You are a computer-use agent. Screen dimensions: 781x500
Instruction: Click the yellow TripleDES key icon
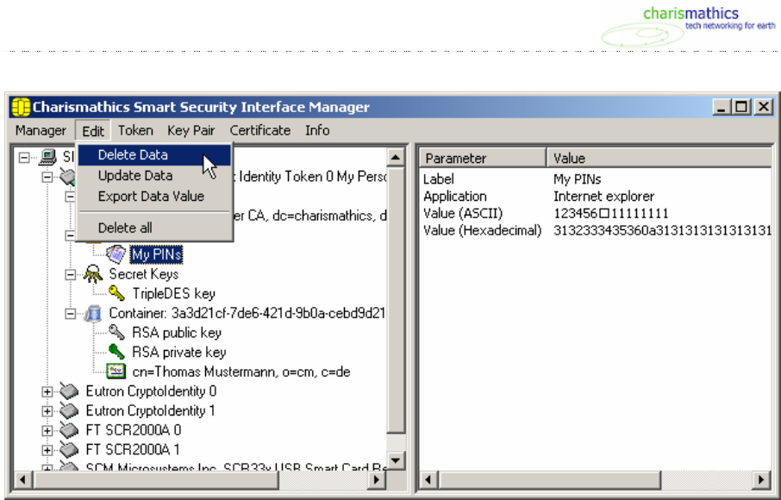(116, 293)
